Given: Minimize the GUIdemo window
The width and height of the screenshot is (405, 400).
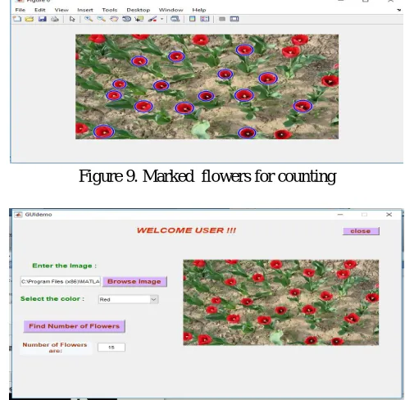Looking at the screenshot, I should tap(340, 215).
